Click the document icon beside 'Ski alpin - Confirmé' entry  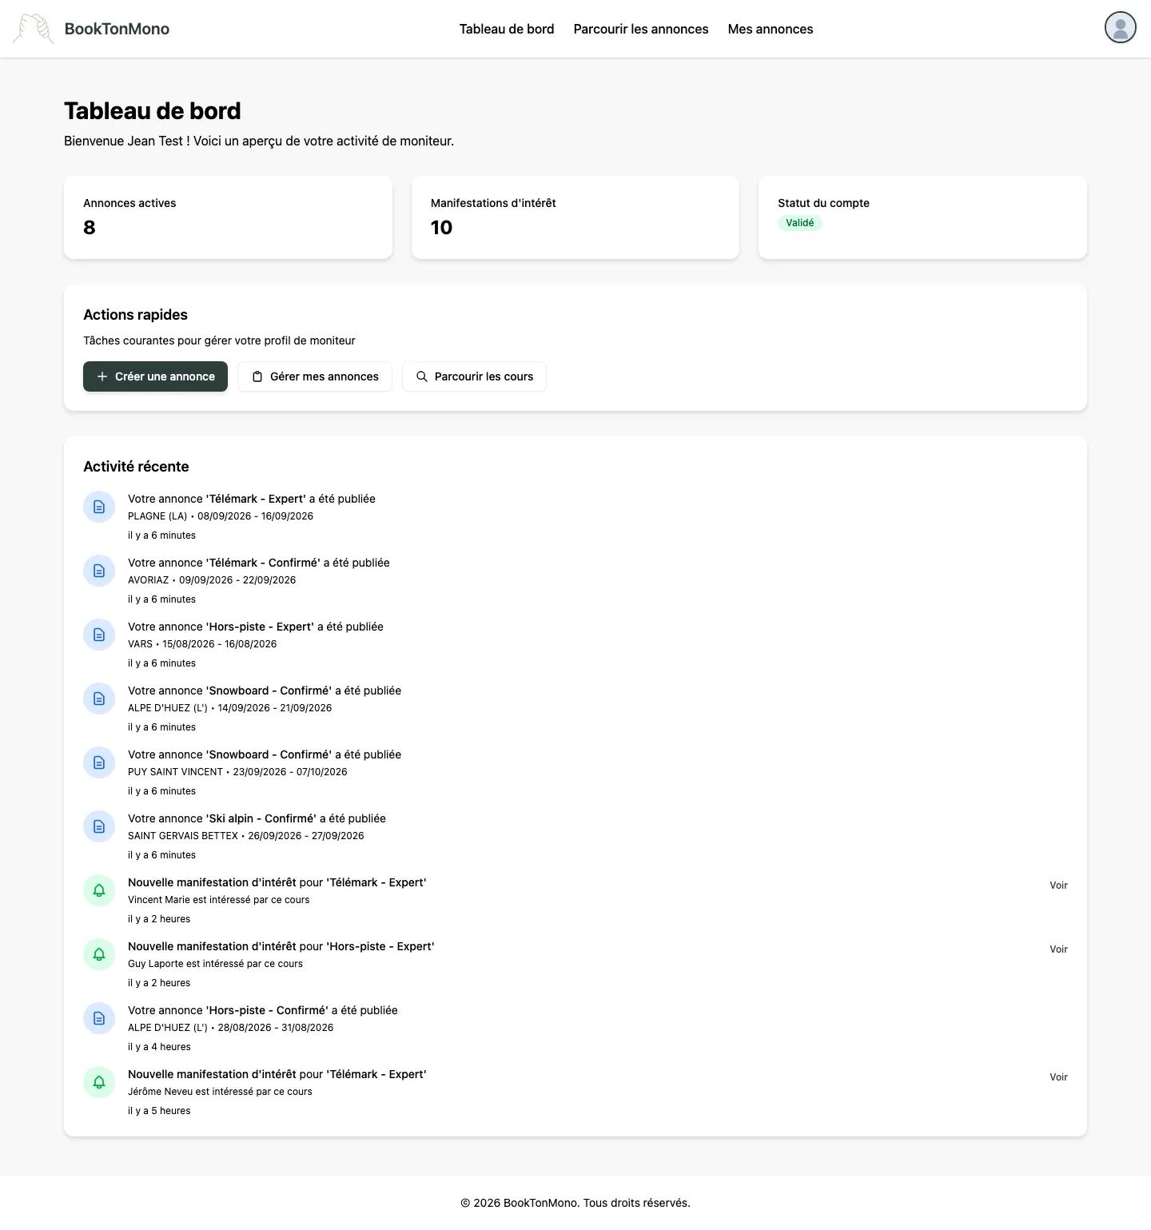[x=99, y=826]
